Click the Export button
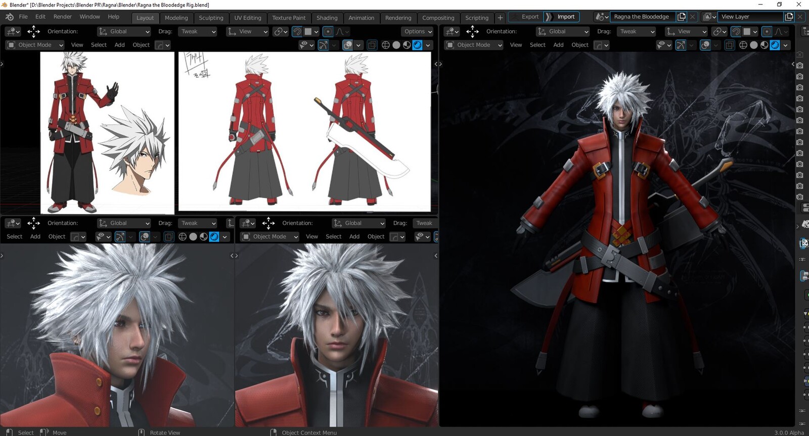 [x=525, y=17]
